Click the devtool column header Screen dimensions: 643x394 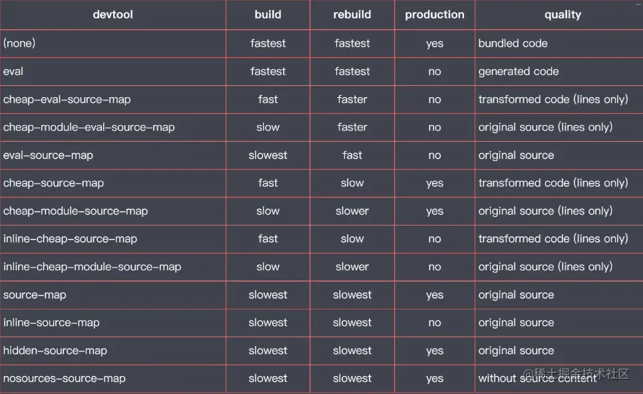[x=112, y=15]
